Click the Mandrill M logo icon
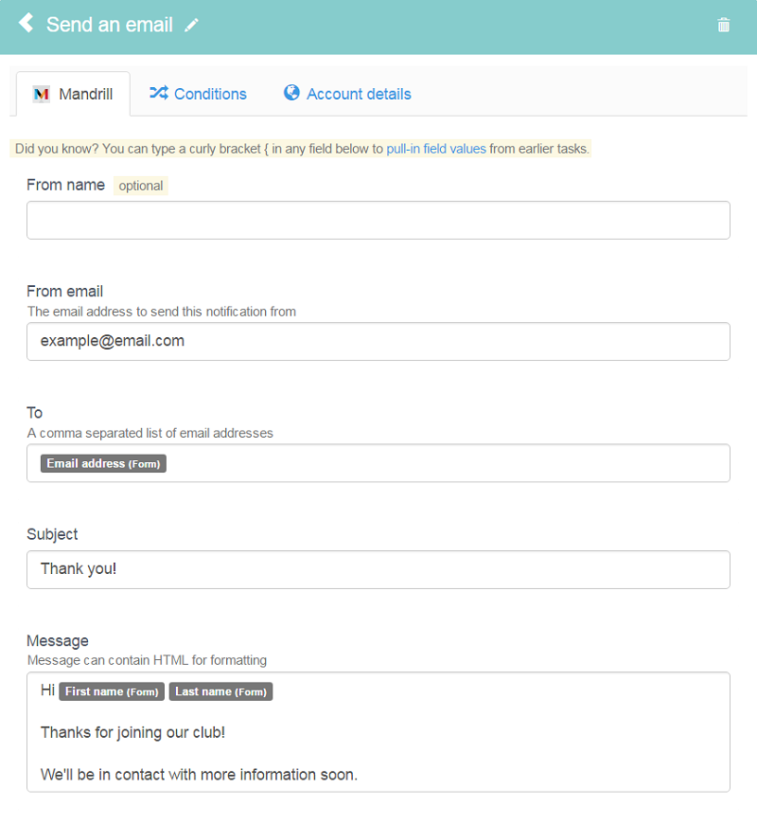 tap(42, 94)
